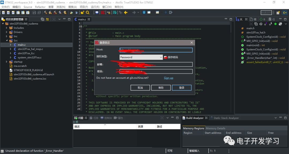This screenshot has height=154, width=289.
Task: Open the 授权类型 Password dropdown
Action: pyautogui.click(x=141, y=57)
